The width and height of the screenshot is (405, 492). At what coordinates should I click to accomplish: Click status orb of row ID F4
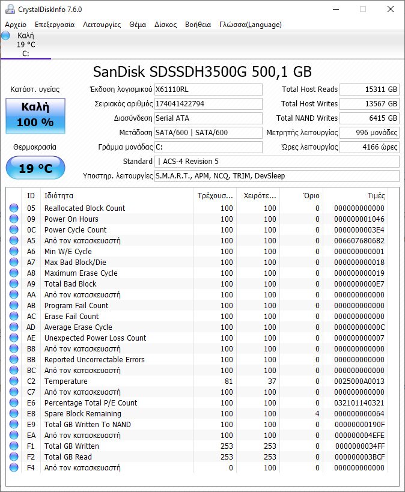[x=14, y=467]
